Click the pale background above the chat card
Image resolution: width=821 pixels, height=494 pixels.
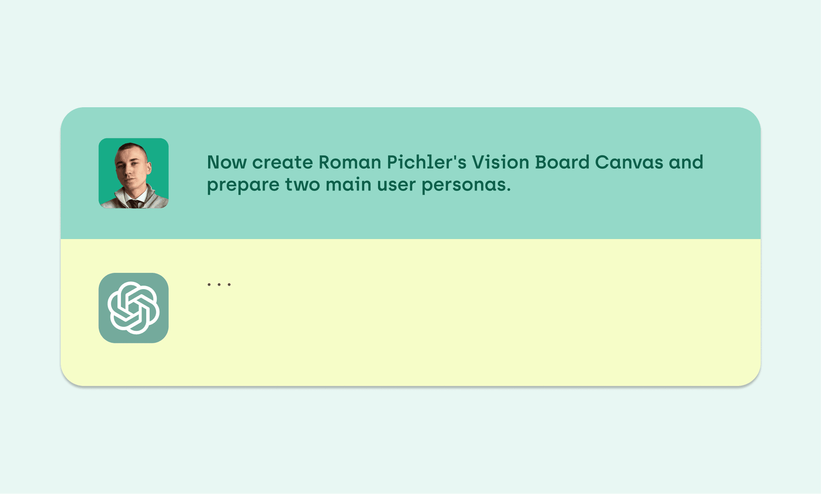point(410,53)
